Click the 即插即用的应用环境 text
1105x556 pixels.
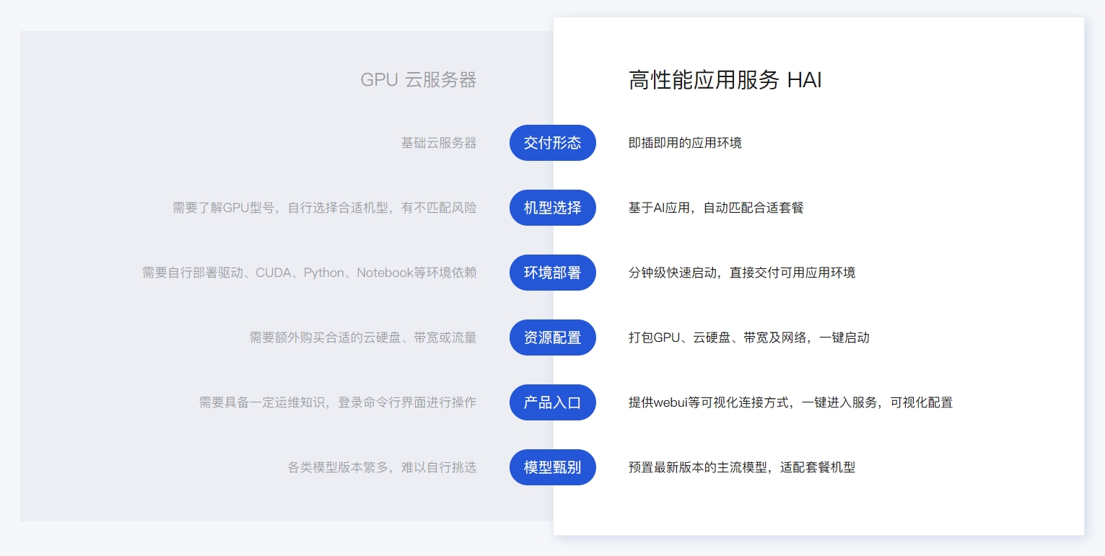click(685, 143)
